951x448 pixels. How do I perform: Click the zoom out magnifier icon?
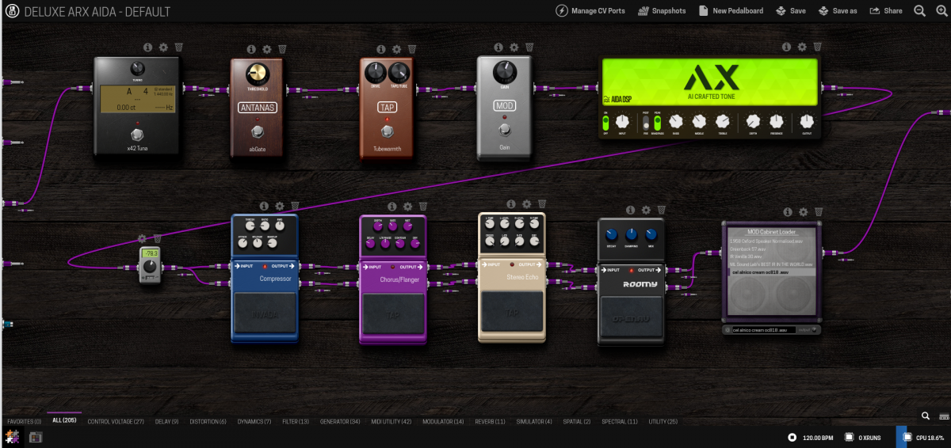tap(919, 11)
